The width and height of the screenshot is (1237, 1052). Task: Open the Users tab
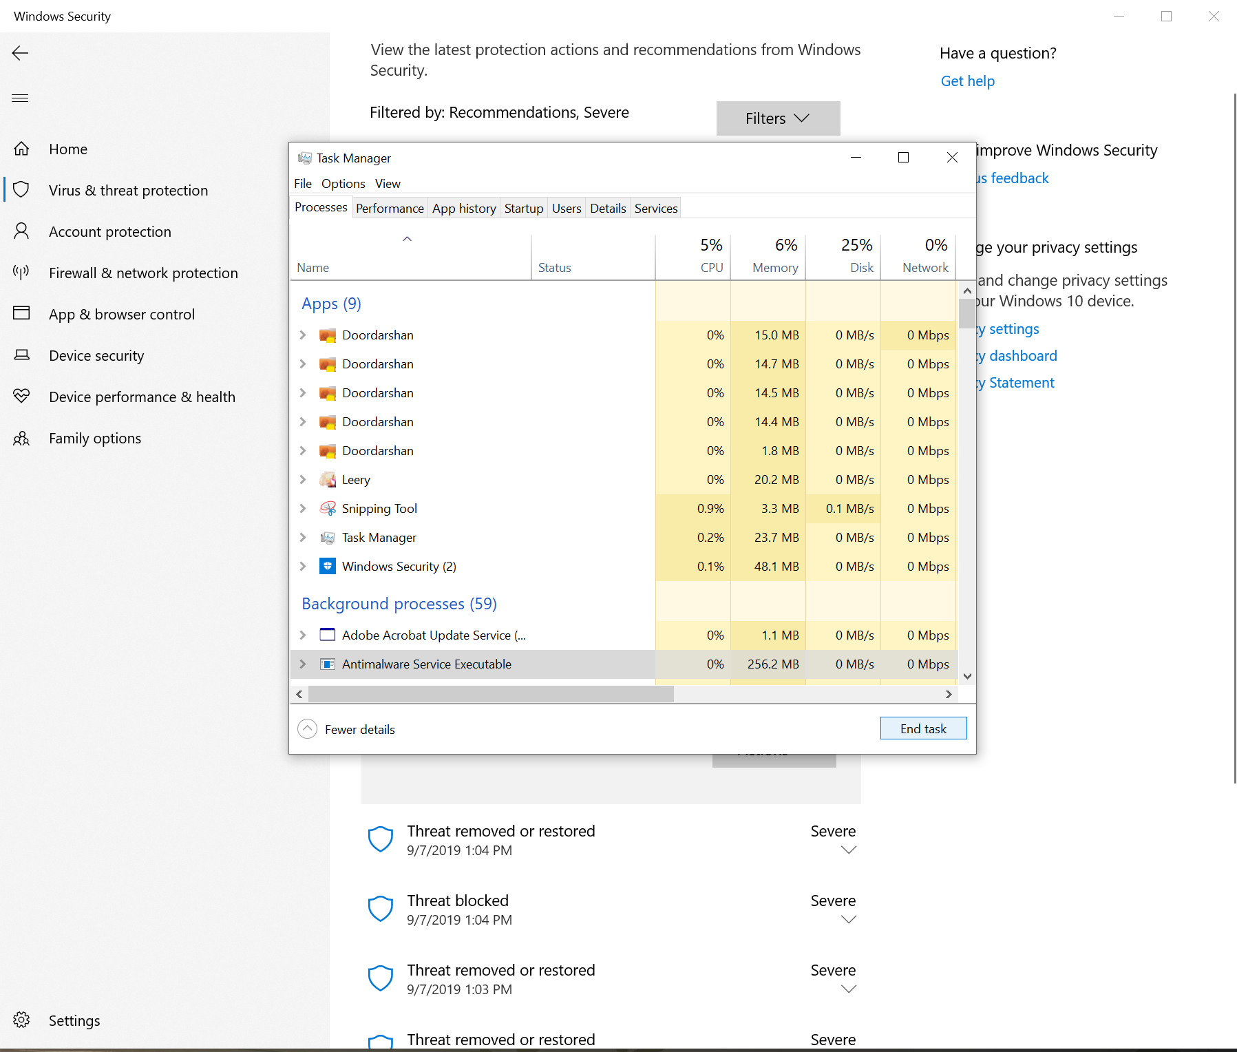click(x=567, y=208)
